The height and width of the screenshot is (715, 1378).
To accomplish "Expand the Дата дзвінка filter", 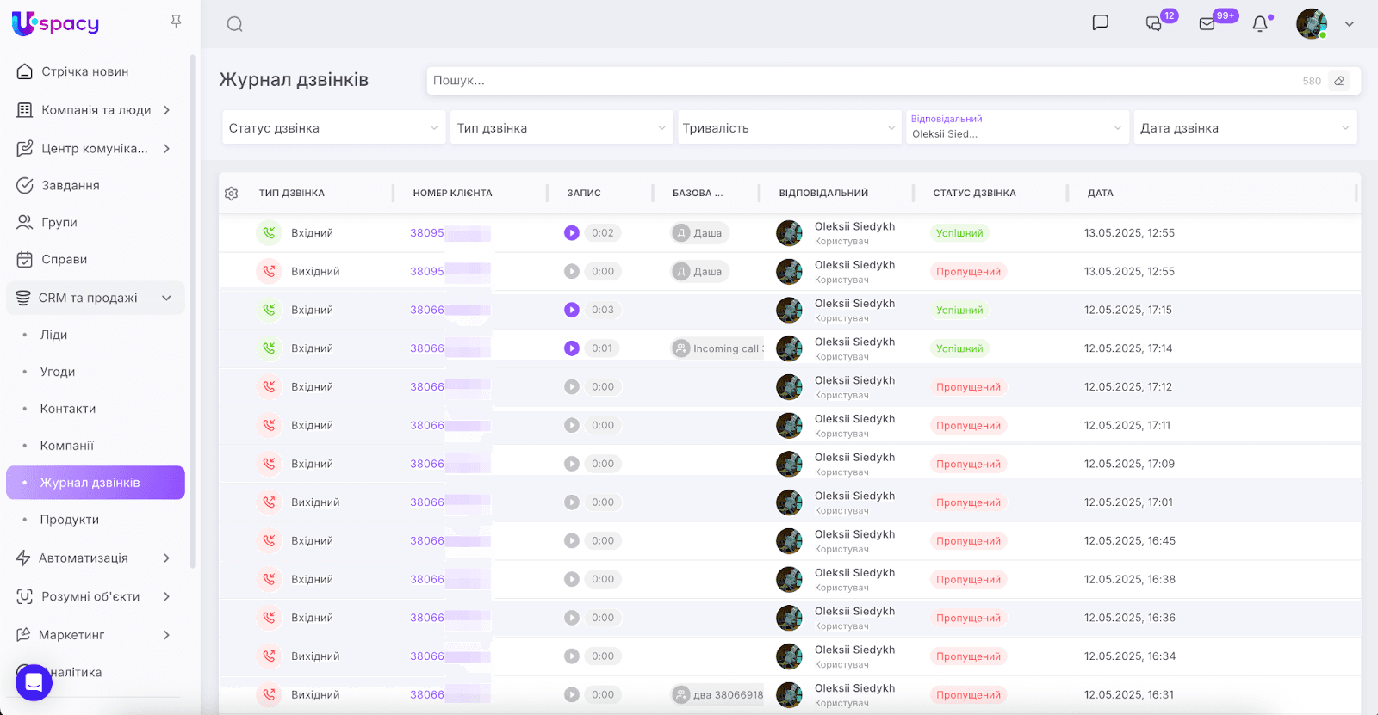I will coord(1245,128).
